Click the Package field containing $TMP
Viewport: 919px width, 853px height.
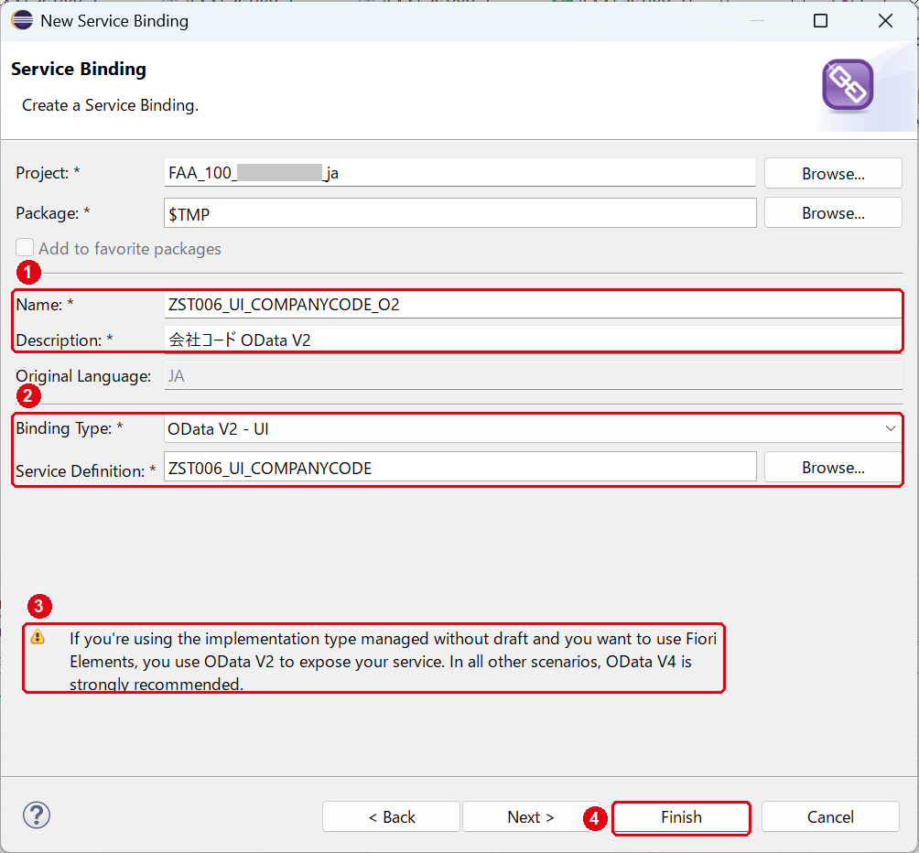pyautogui.click(x=460, y=213)
